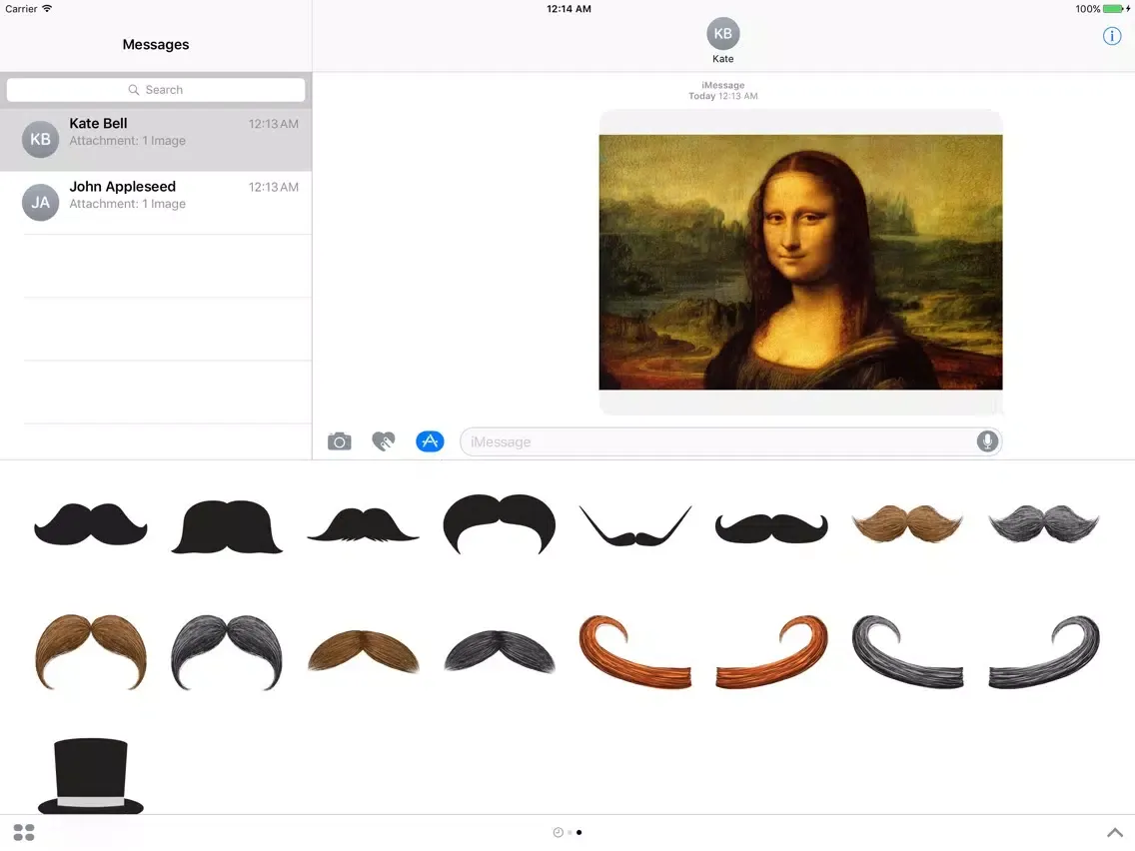Open conversation info details button
Viewport: 1135px width, 851px height.
(x=1112, y=36)
